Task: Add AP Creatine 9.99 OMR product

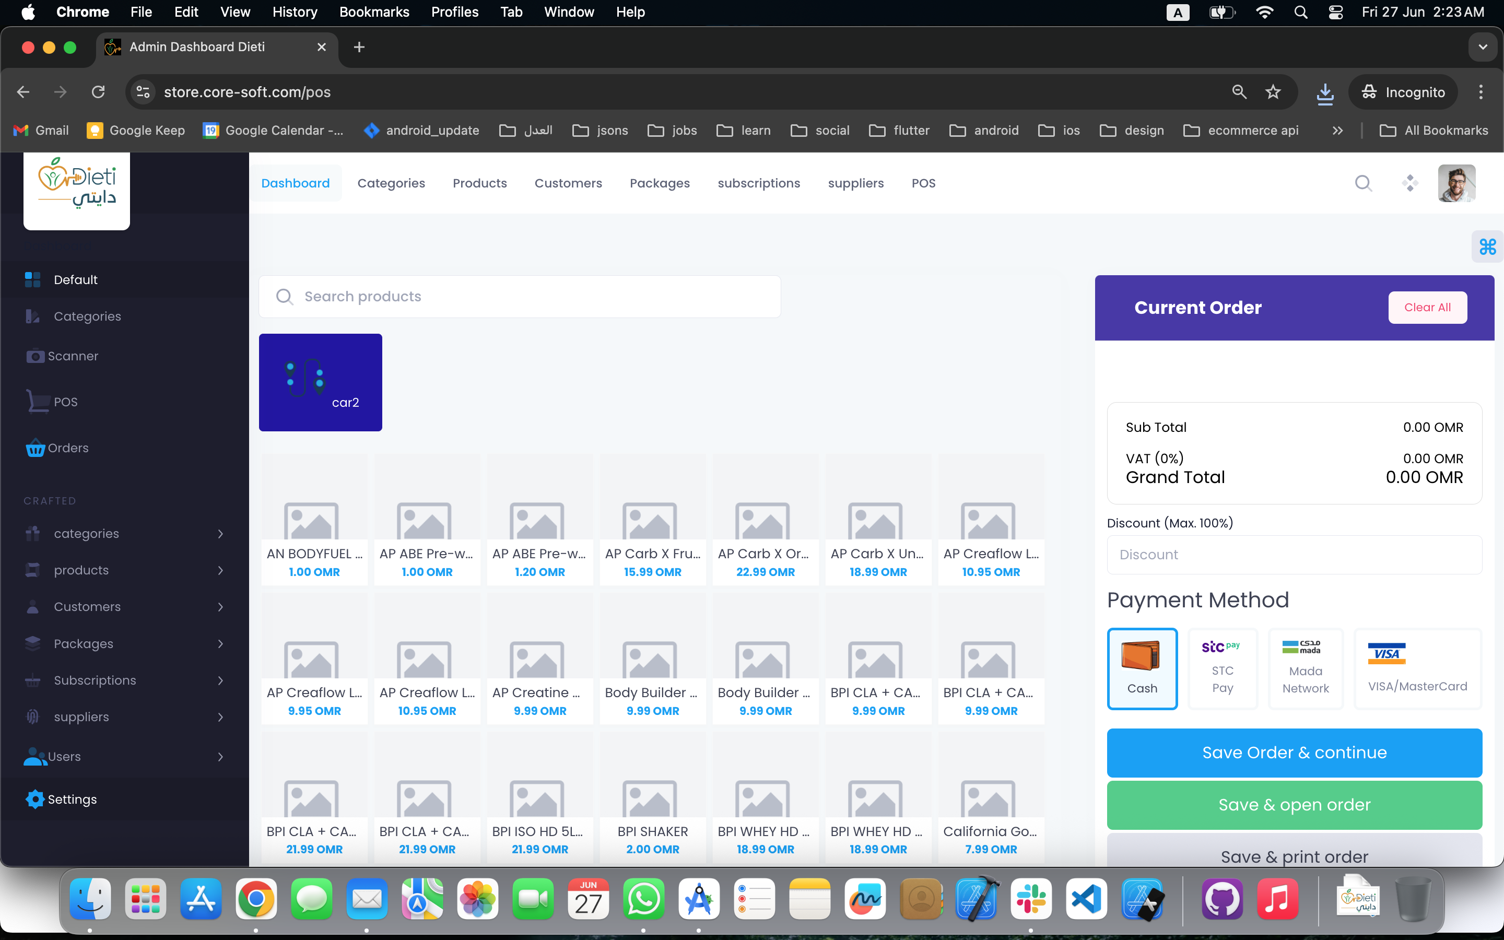Action: [540, 659]
